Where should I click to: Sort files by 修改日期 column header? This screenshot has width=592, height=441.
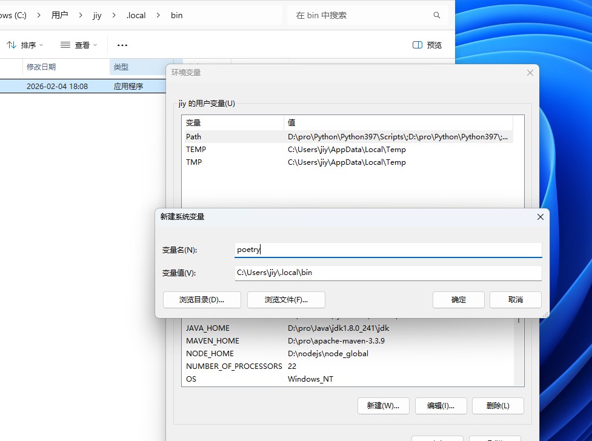tap(41, 67)
